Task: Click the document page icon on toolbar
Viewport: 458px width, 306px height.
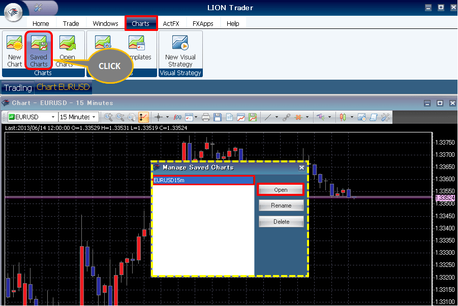Action: (229, 117)
